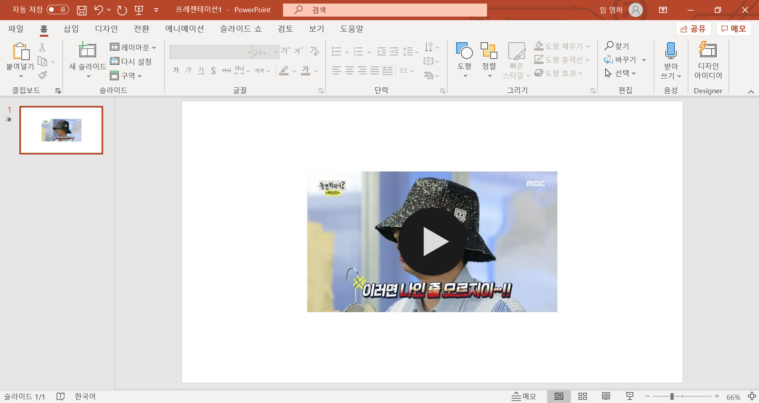Toggle underline text formatting

(201, 70)
